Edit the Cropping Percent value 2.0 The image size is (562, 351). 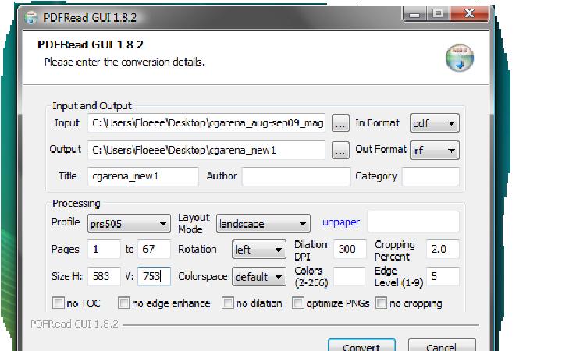point(443,249)
